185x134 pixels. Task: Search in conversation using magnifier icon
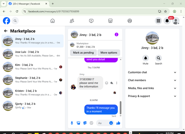158,58
